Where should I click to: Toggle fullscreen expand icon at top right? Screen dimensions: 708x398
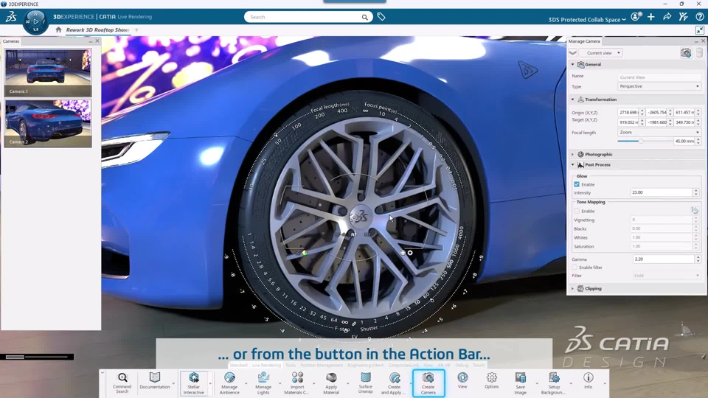(x=699, y=30)
